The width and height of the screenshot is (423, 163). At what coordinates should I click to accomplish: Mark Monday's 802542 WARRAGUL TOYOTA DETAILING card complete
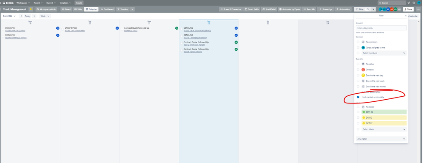pos(3,36)
